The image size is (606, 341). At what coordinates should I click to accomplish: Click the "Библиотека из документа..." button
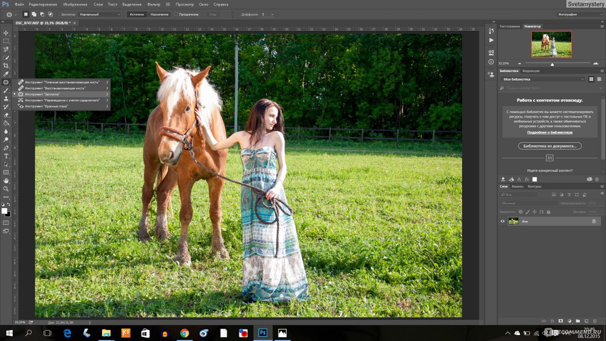click(550, 146)
